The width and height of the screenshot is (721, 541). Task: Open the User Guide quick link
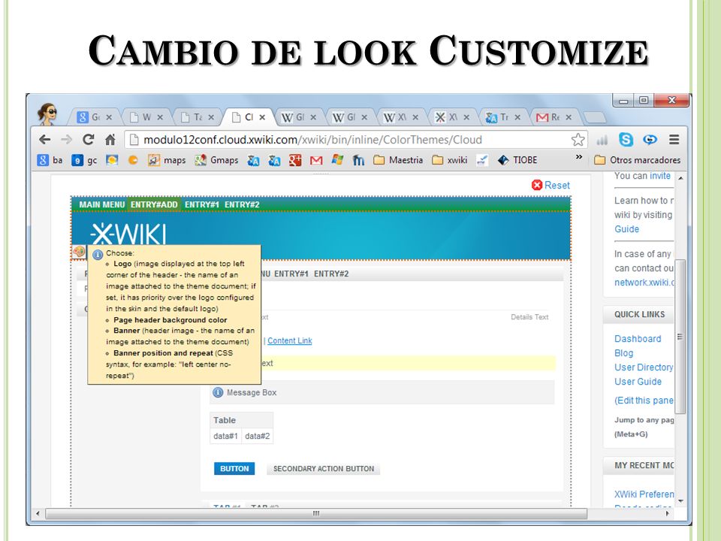pyautogui.click(x=638, y=382)
